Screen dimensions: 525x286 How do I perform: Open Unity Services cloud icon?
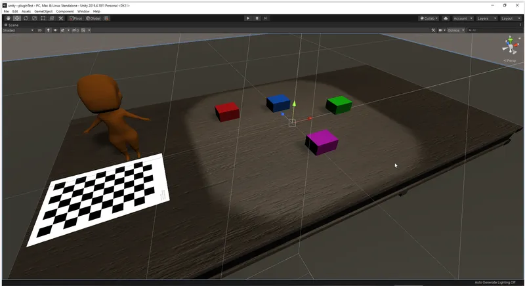click(446, 18)
